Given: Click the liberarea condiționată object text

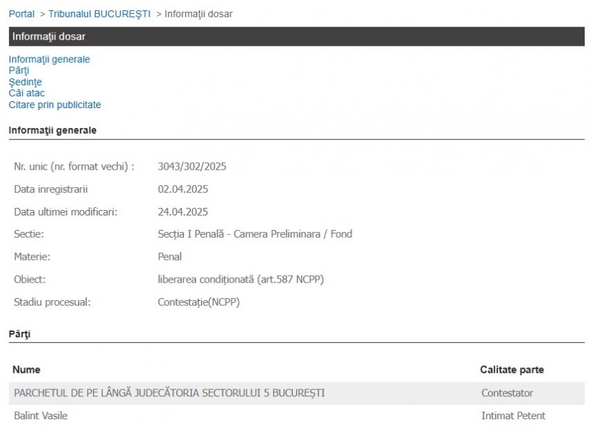Looking at the screenshot, I should [241, 279].
